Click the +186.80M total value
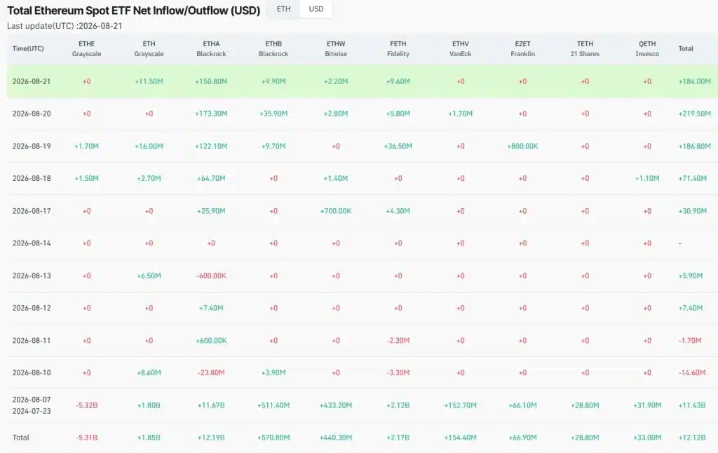This screenshot has height=453, width=718. [x=694, y=146]
